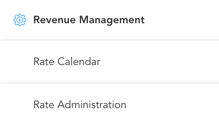Navigate to the Rate Administration entry

pyautogui.click(x=110, y=105)
